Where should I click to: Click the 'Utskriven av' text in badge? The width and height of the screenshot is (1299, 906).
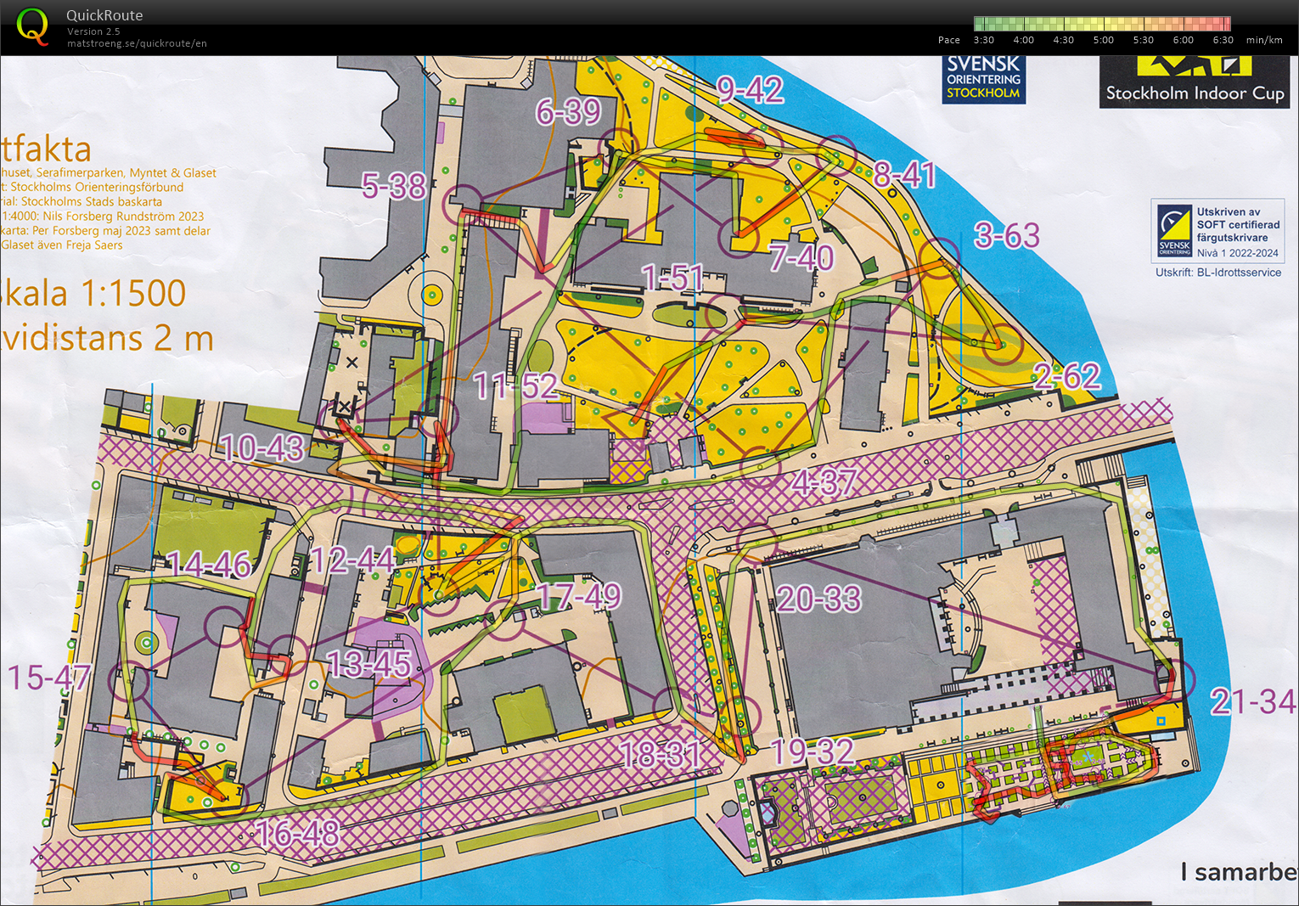pyautogui.click(x=1229, y=212)
